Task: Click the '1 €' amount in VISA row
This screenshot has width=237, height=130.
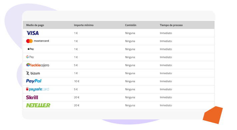Action: (76, 33)
